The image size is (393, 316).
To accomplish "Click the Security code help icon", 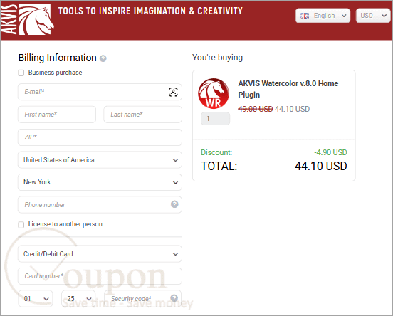I will [174, 298].
